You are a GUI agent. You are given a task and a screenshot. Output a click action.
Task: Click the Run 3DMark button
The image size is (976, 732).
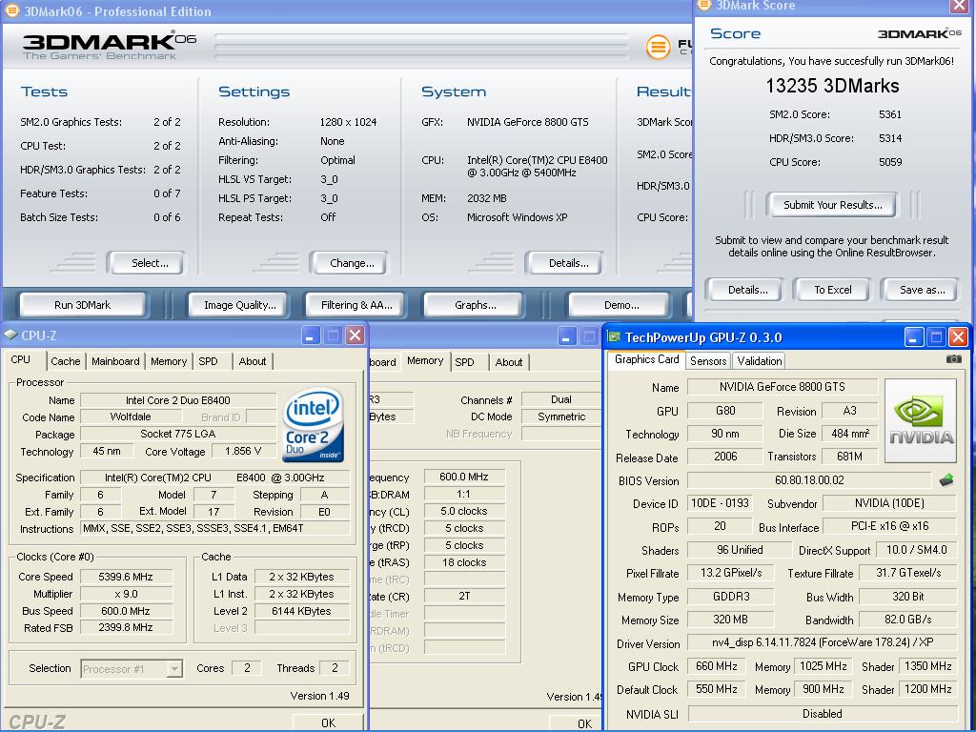(82, 305)
